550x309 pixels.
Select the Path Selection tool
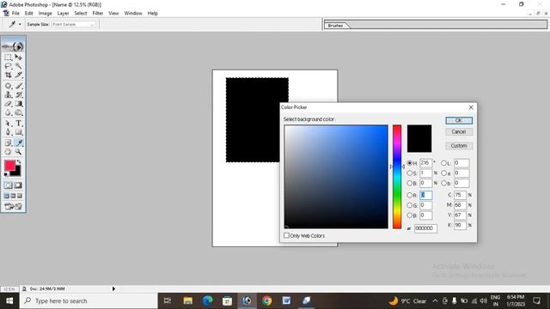[8, 124]
